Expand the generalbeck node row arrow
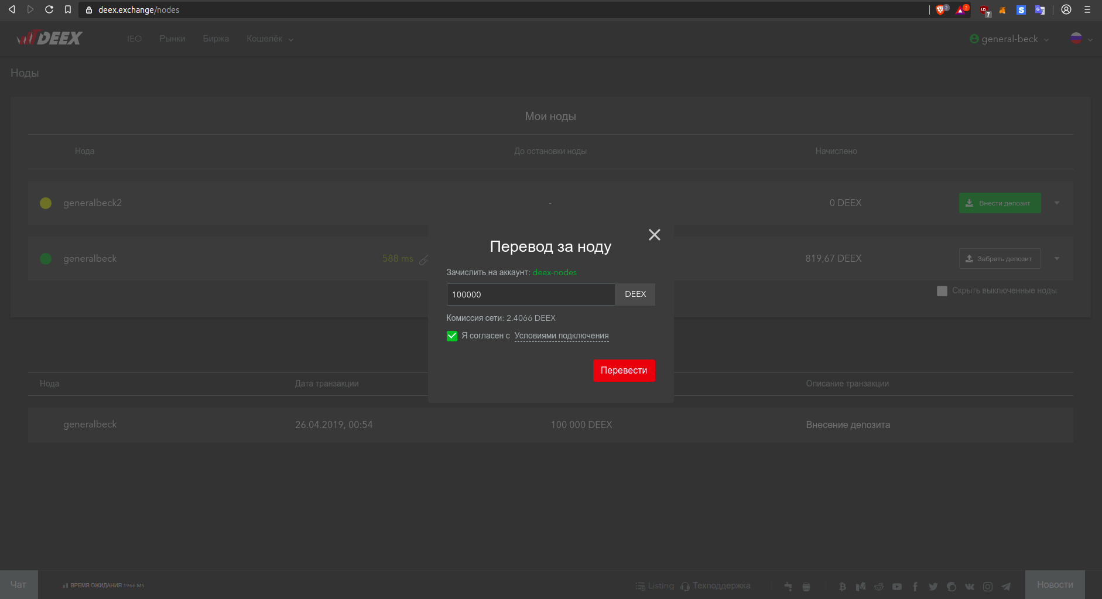The height and width of the screenshot is (599, 1102). point(1057,259)
